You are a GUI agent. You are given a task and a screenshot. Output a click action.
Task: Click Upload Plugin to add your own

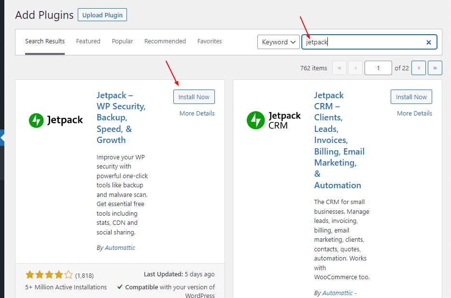102,14
